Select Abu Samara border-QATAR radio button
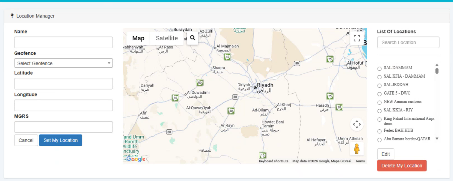This screenshot has height=181, width=453. tap(379, 140)
